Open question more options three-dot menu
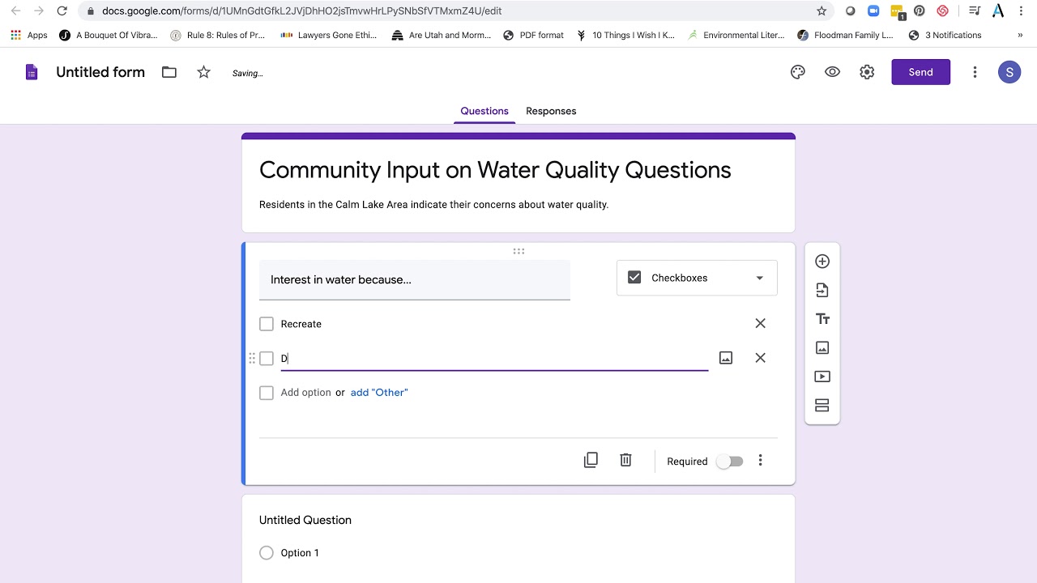The image size is (1037, 583). point(760,461)
